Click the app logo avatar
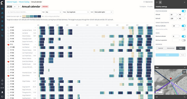187x99 pixels. click(x=2, y=3)
